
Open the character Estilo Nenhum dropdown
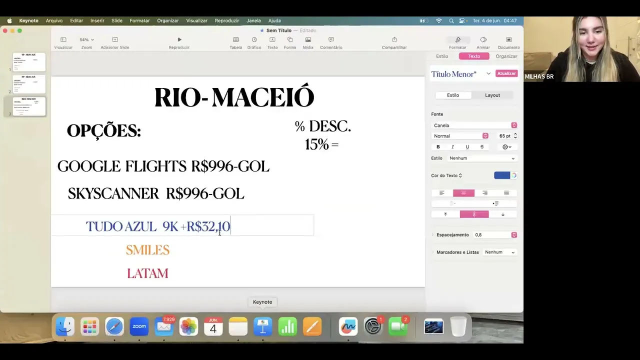click(x=482, y=158)
